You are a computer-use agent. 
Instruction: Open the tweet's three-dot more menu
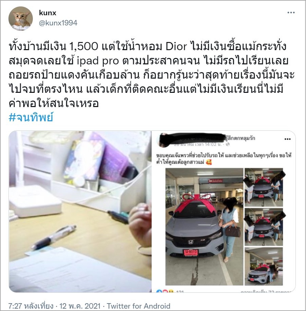291,13
